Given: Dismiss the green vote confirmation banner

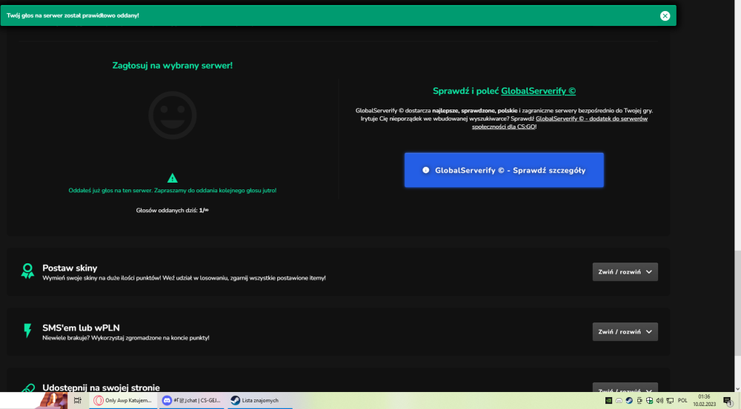Looking at the screenshot, I should [x=665, y=16].
